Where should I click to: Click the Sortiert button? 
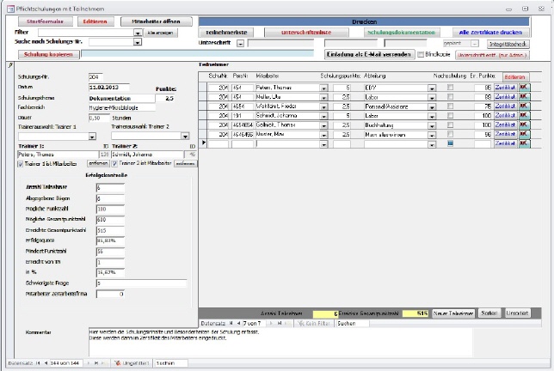(x=489, y=313)
